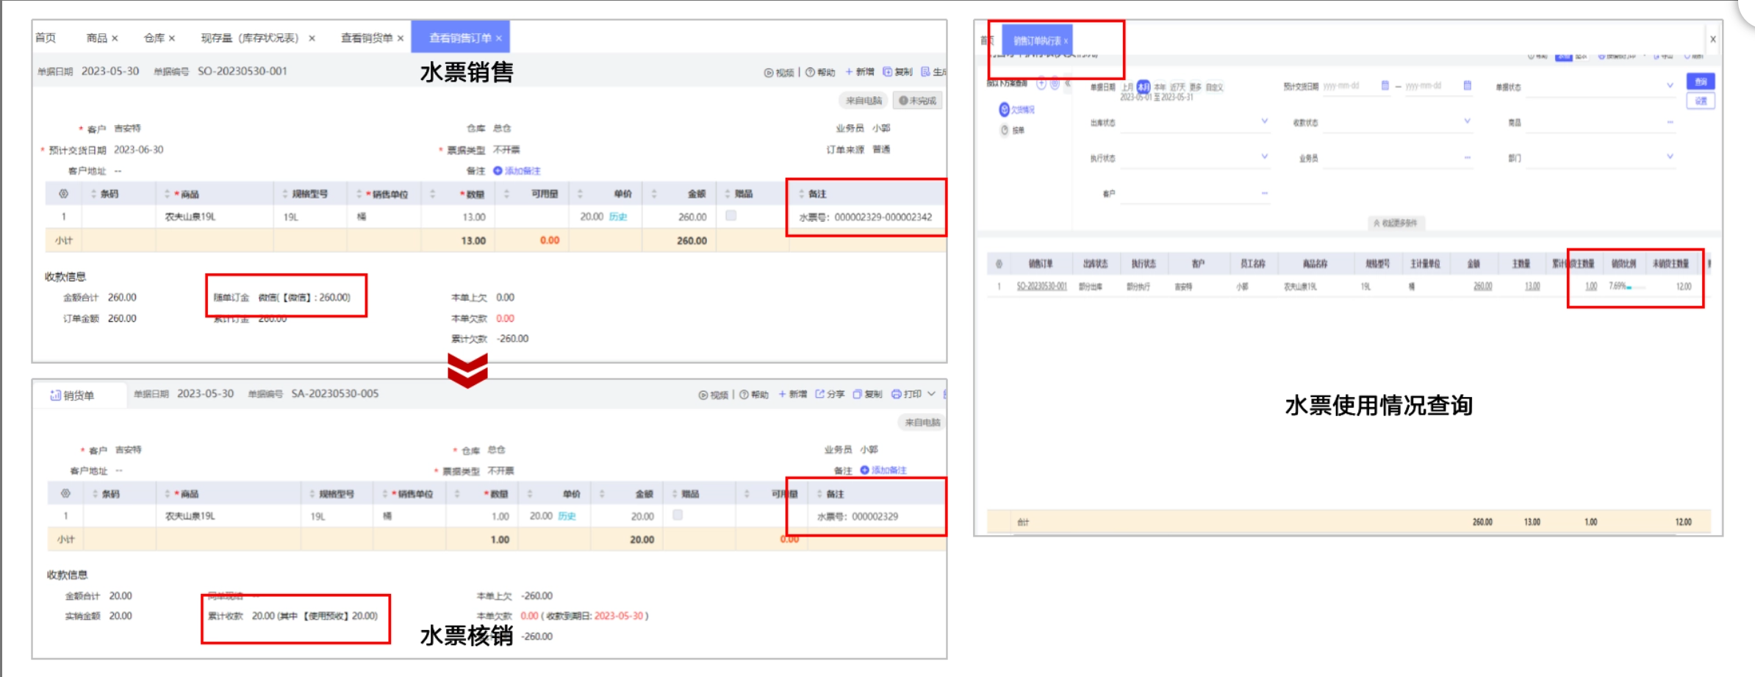Click the 打印 print icon
This screenshot has width=1755, height=677.
(x=896, y=394)
